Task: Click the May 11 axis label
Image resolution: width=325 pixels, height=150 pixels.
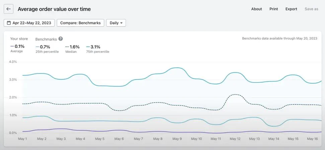Action: click(x=216, y=139)
